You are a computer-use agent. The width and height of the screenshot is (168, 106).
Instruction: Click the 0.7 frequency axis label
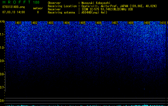point(2,87)
